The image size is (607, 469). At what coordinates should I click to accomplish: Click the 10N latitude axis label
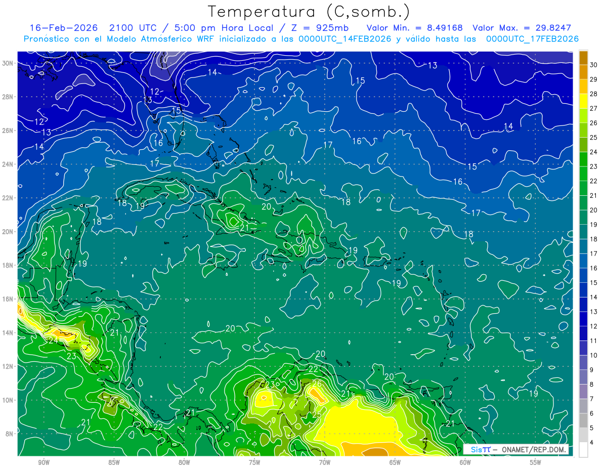9,400
